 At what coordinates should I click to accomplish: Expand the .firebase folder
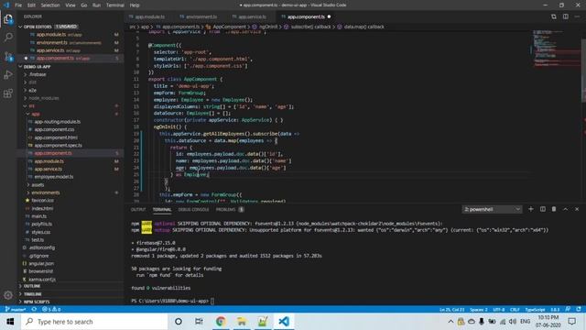click(38, 74)
